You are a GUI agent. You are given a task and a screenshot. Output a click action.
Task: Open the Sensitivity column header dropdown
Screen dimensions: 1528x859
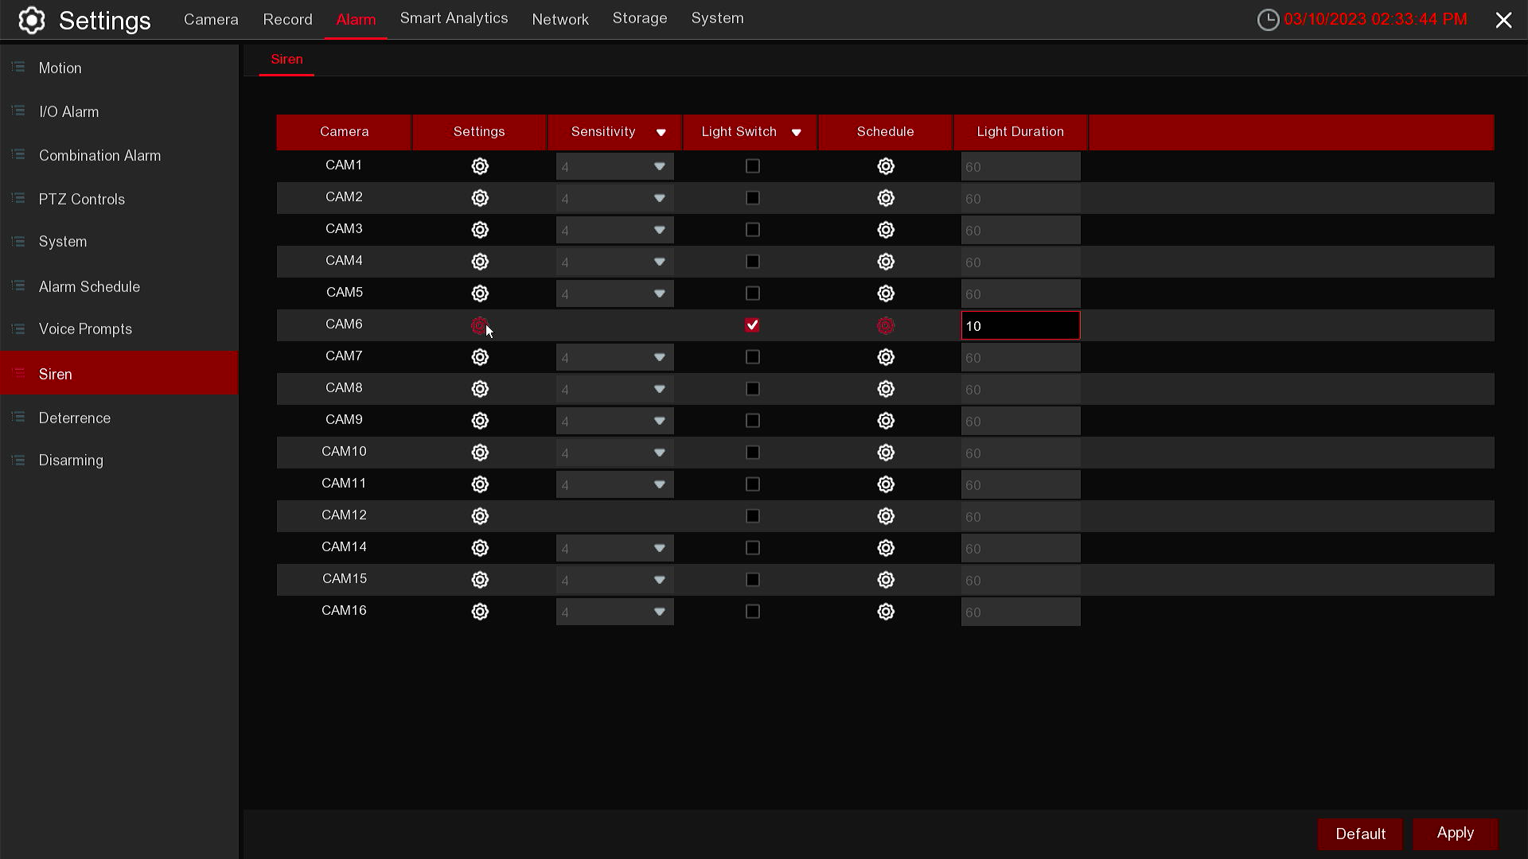pyautogui.click(x=661, y=132)
